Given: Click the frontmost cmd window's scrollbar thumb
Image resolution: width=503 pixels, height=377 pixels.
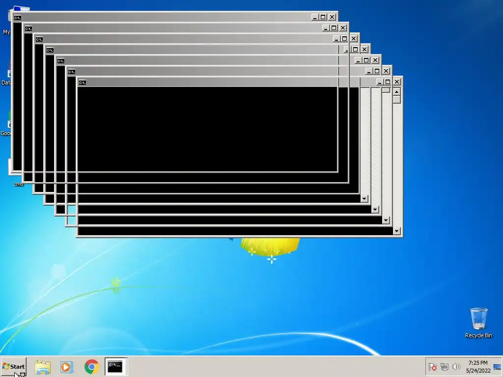Looking at the screenshot, I should [397, 100].
